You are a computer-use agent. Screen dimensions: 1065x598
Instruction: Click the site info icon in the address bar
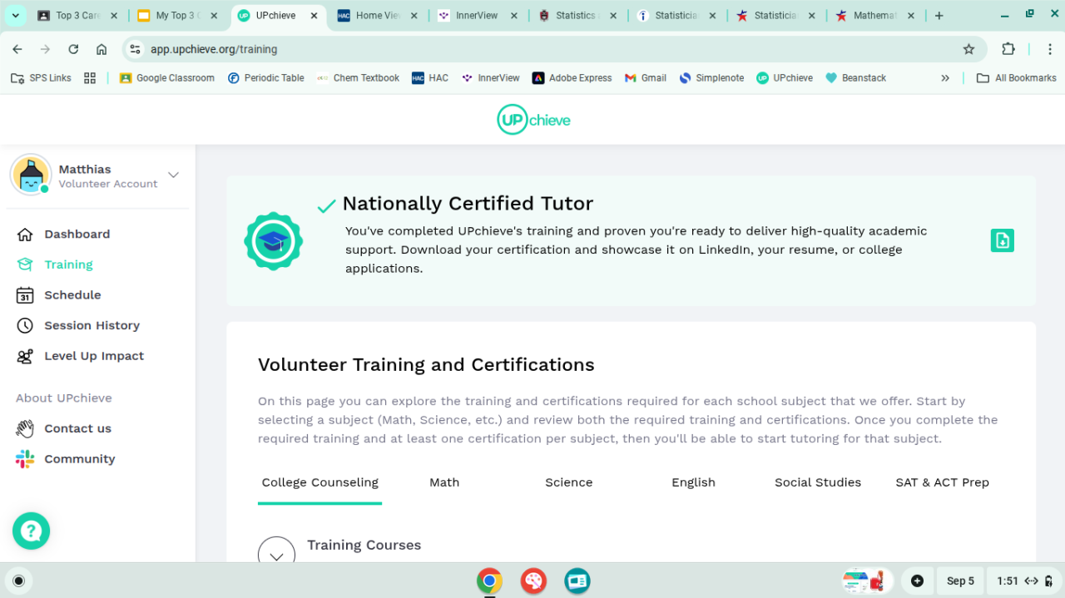click(136, 49)
